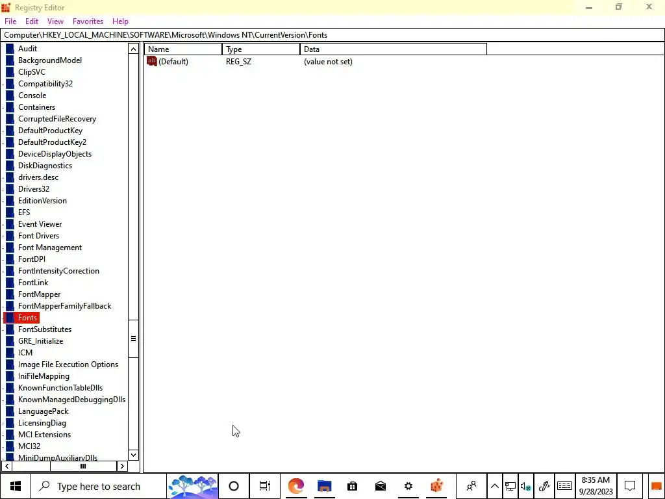Click tree horizontal scroll left arrow
The image size is (665, 499).
coord(6,466)
